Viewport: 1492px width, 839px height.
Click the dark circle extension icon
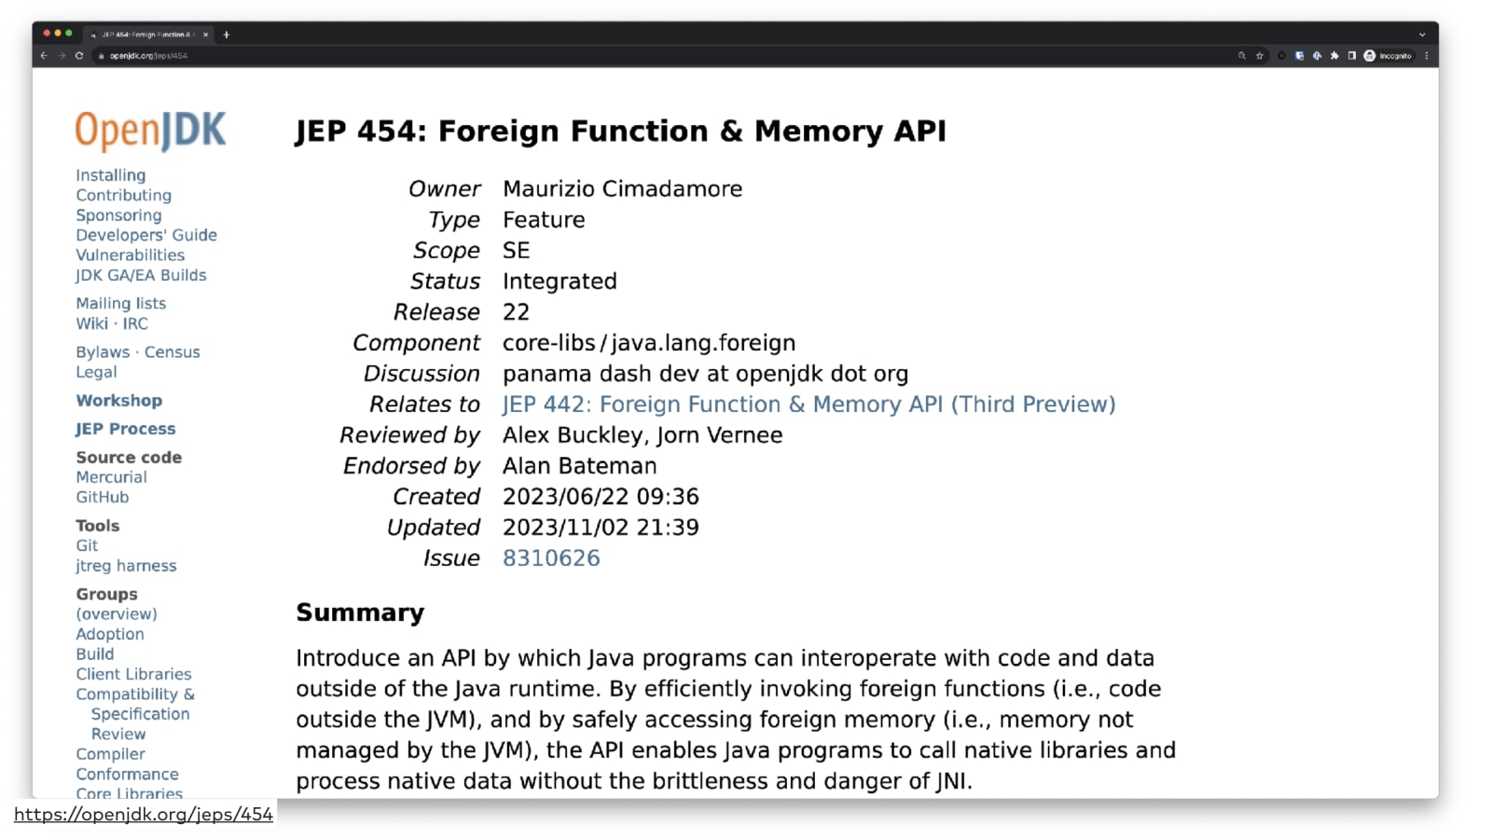(x=1281, y=56)
